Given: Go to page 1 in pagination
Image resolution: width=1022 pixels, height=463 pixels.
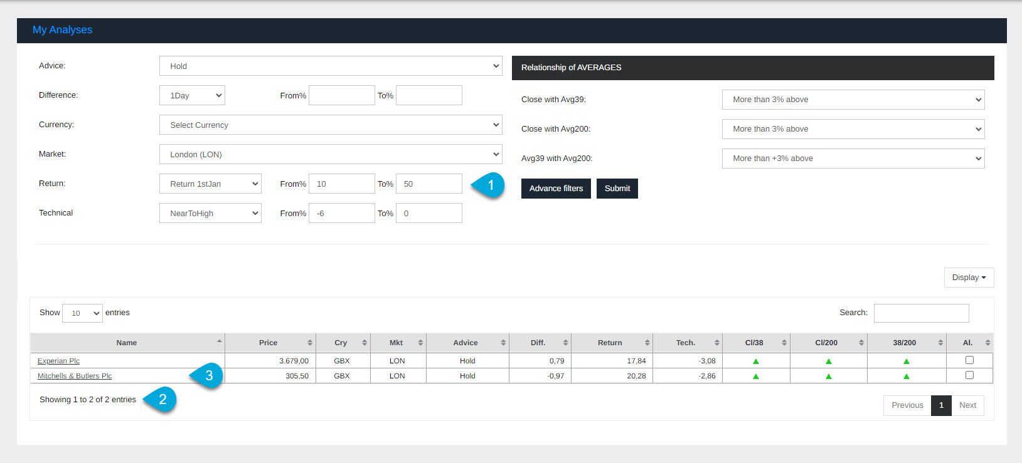Looking at the screenshot, I should (941, 405).
